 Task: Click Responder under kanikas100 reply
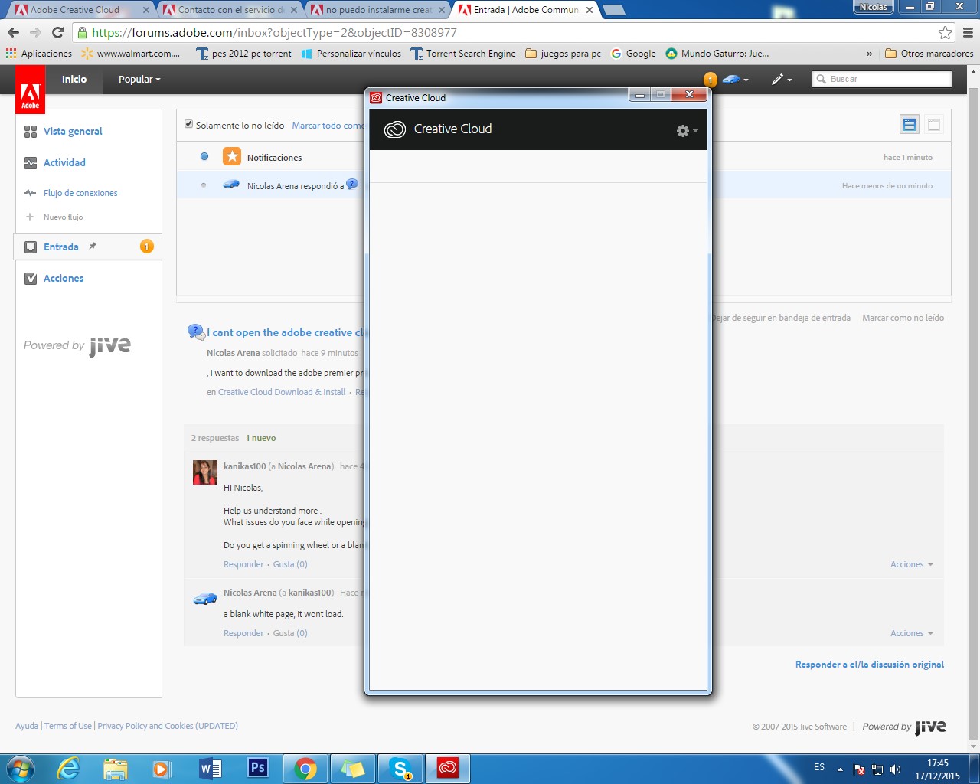coord(243,564)
